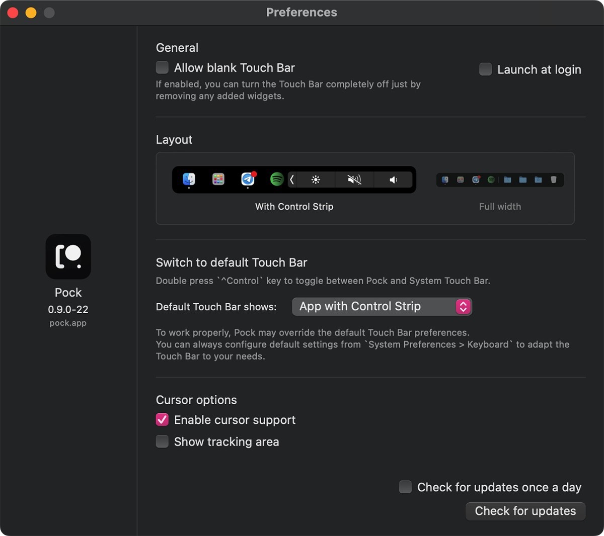Image resolution: width=604 pixels, height=536 pixels.
Task: Enable the Allow blank Touch Bar checkbox
Action: pyautogui.click(x=162, y=67)
